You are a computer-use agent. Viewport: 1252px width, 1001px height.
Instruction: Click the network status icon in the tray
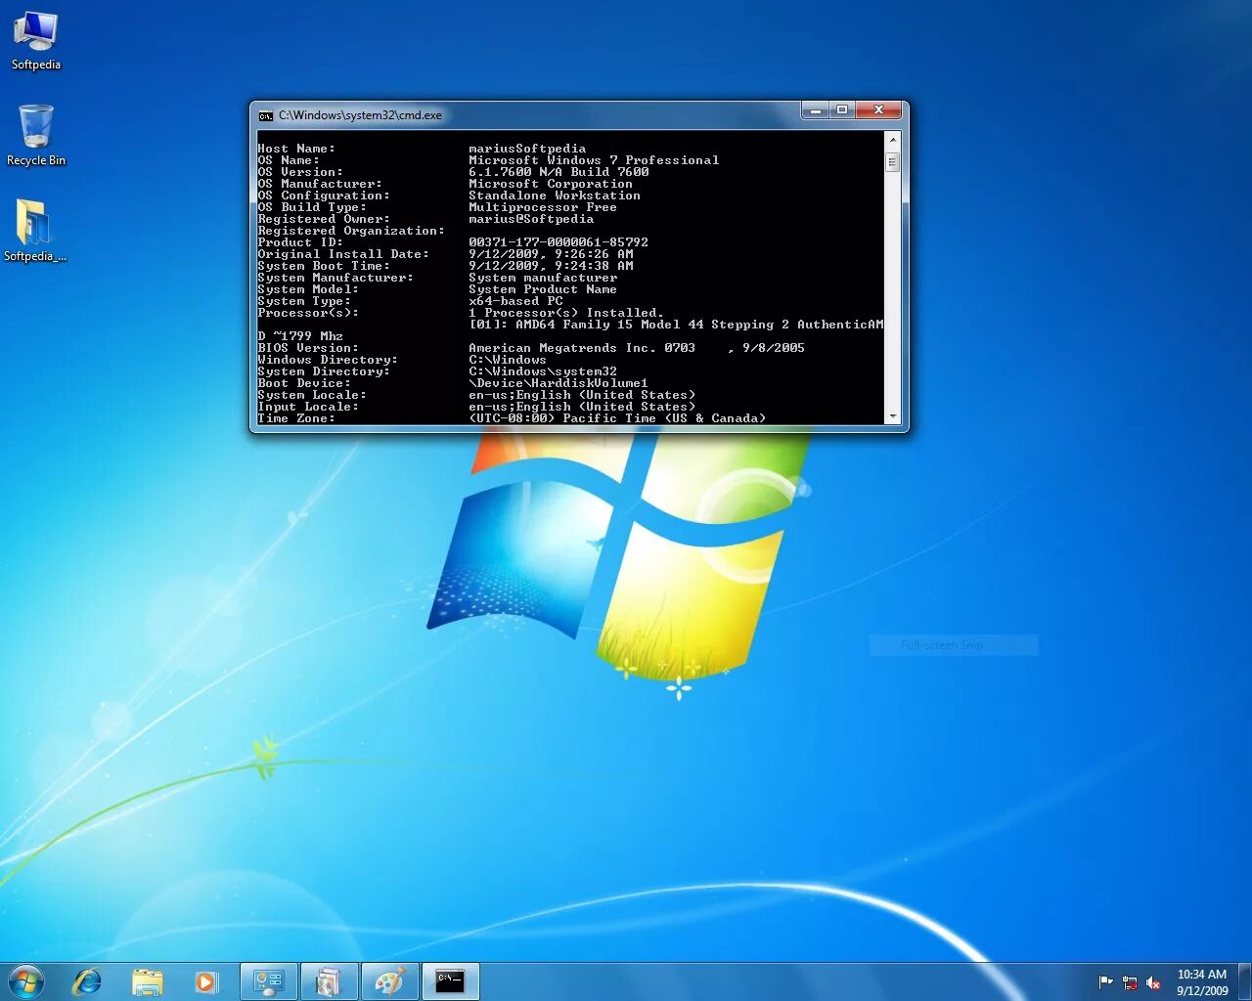(1130, 982)
